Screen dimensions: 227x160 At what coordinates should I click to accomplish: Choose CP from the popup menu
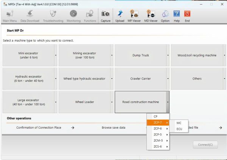coord(158,117)
